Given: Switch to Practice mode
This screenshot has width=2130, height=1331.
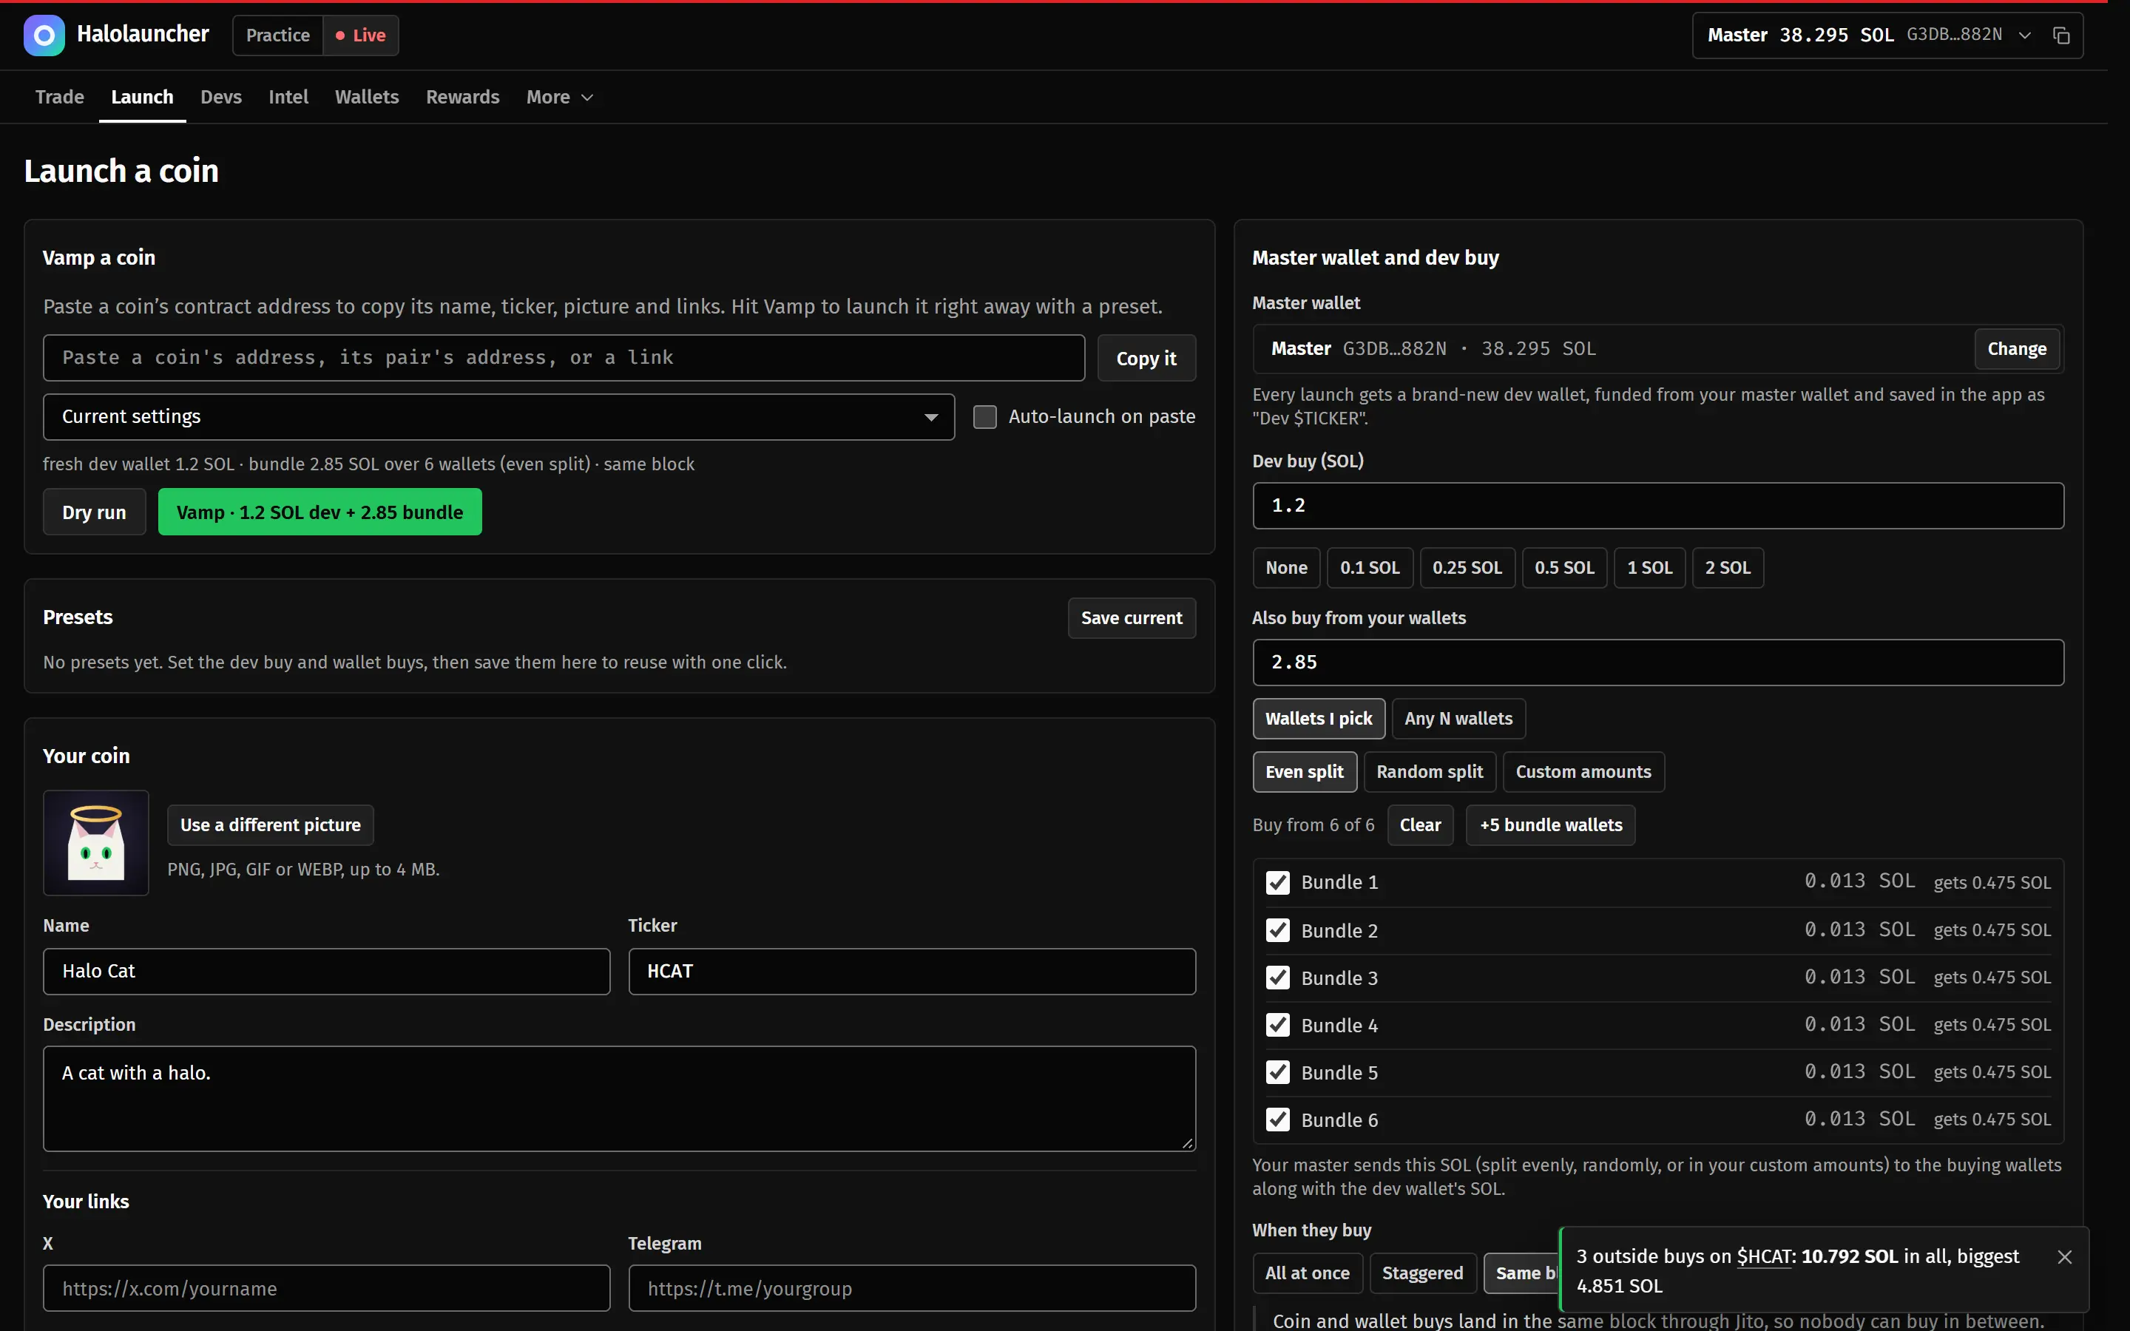Looking at the screenshot, I should (x=277, y=35).
